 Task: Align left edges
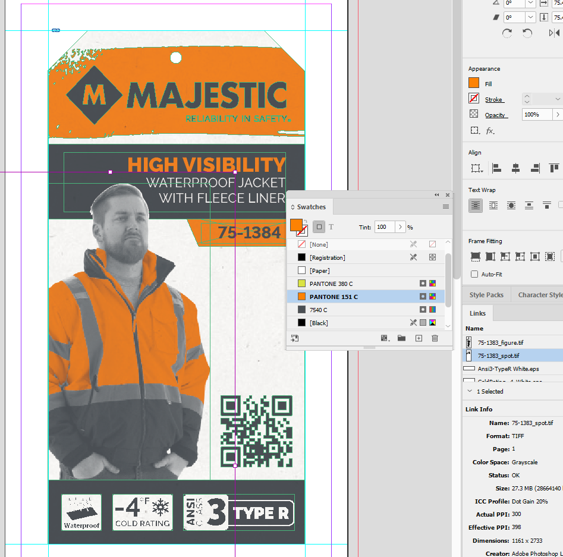[x=496, y=168]
